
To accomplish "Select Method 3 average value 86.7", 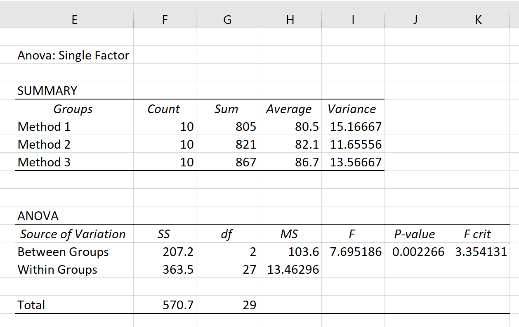I will [x=290, y=162].
